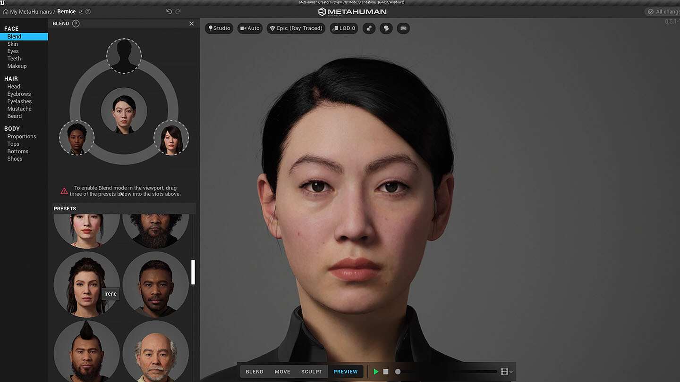This screenshot has height=382, width=680.
Task: Open the Epic (Ray Traced) quality dropdown
Action: [296, 28]
